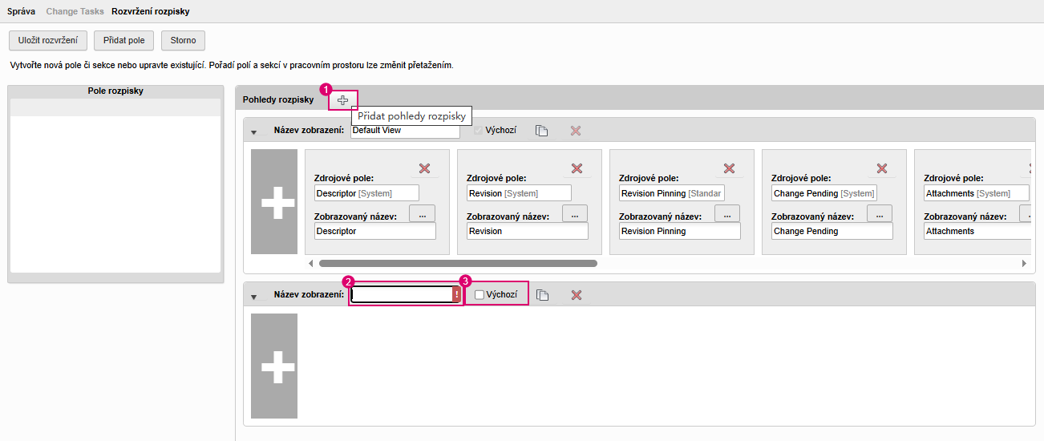Copy the Default View using the duplicate icon
Viewport: 1044px width, 441px height.
542,131
